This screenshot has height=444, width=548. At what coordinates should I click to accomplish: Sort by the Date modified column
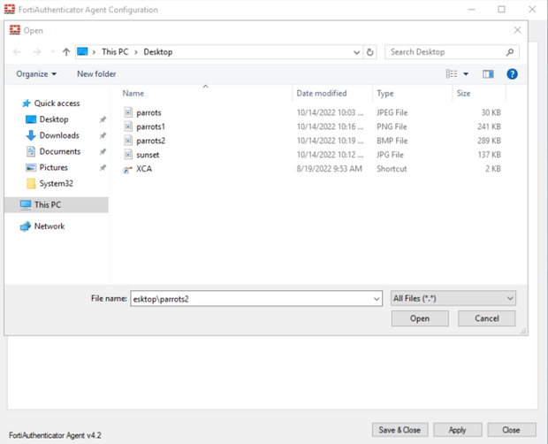tap(322, 94)
